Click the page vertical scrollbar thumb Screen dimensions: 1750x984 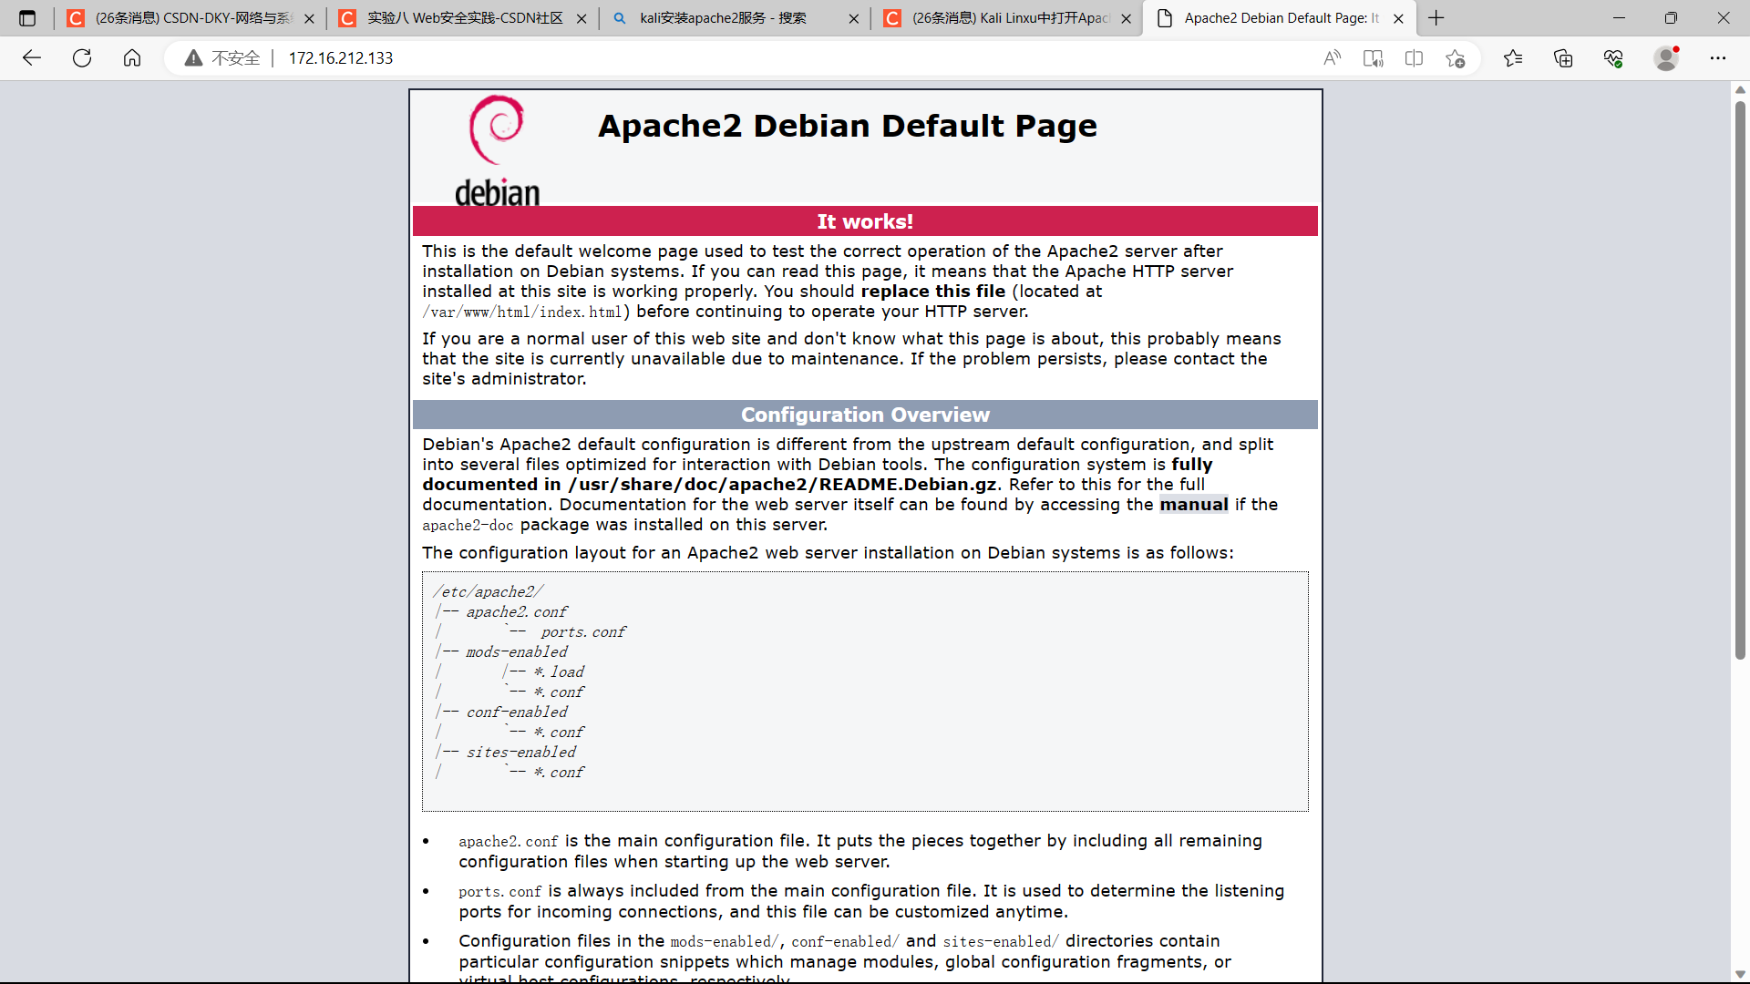[1740, 378]
